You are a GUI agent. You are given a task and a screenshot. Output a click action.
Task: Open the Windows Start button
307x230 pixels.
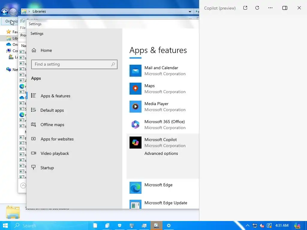5,226
